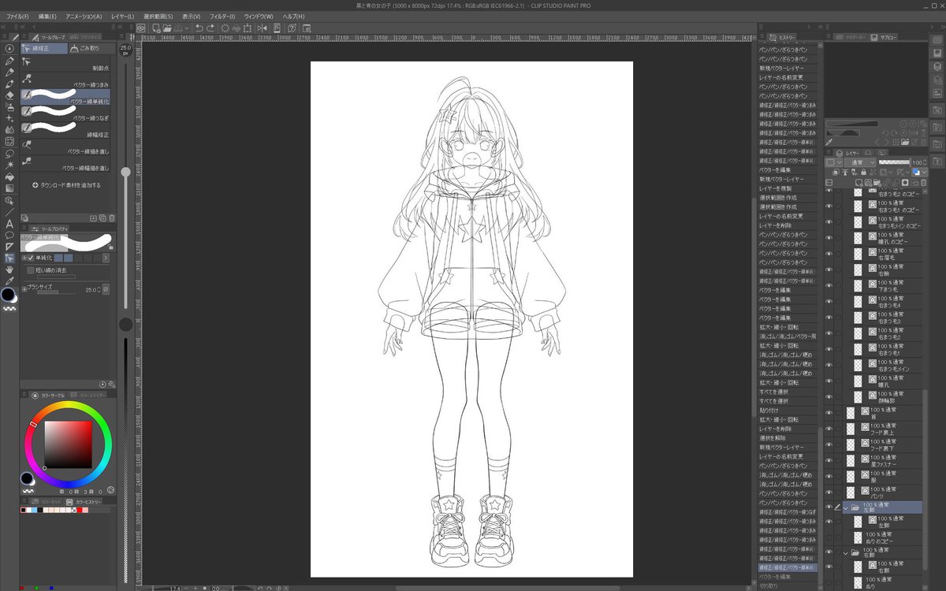Open the フィルター menu
The height and width of the screenshot is (591, 946).
pos(222,16)
